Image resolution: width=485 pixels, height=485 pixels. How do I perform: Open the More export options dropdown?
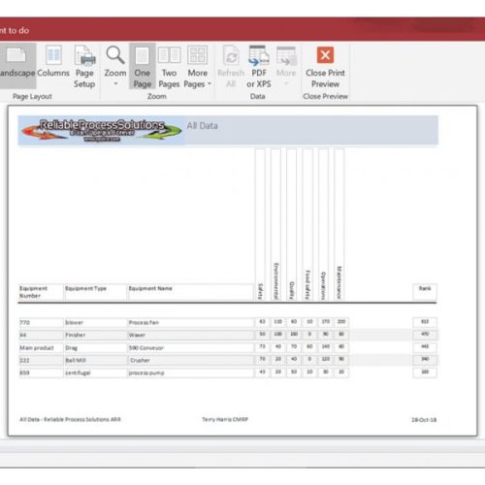286,66
